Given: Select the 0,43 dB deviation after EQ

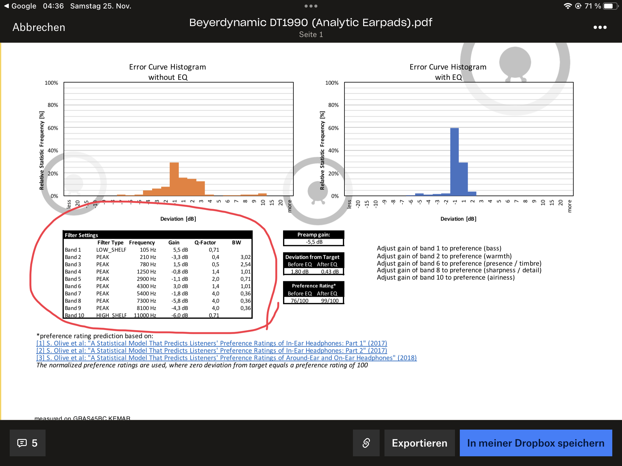Looking at the screenshot, I should coord(330,272).
